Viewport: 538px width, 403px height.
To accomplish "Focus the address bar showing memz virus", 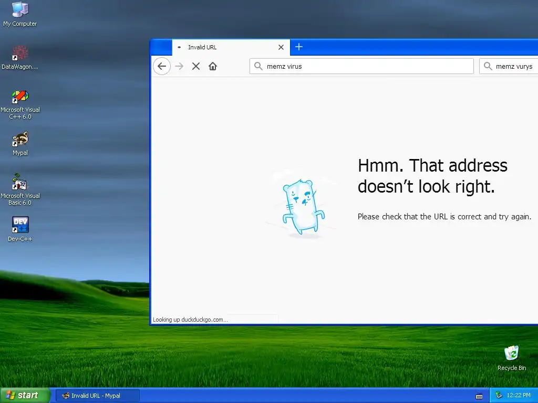I will (x=361, y=66).
